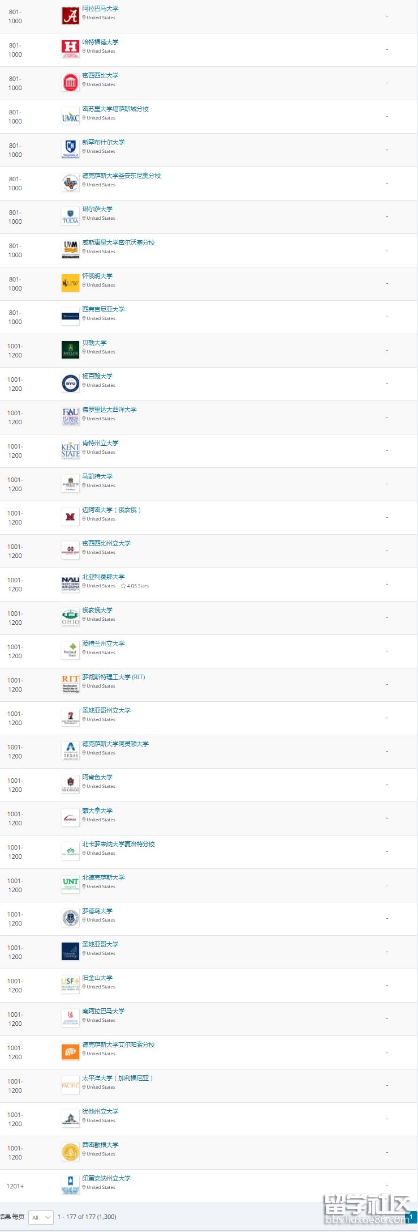Open the 密西西比大学 university link
The height and width of the screenshot is (1232, 418).
[100, 75]
